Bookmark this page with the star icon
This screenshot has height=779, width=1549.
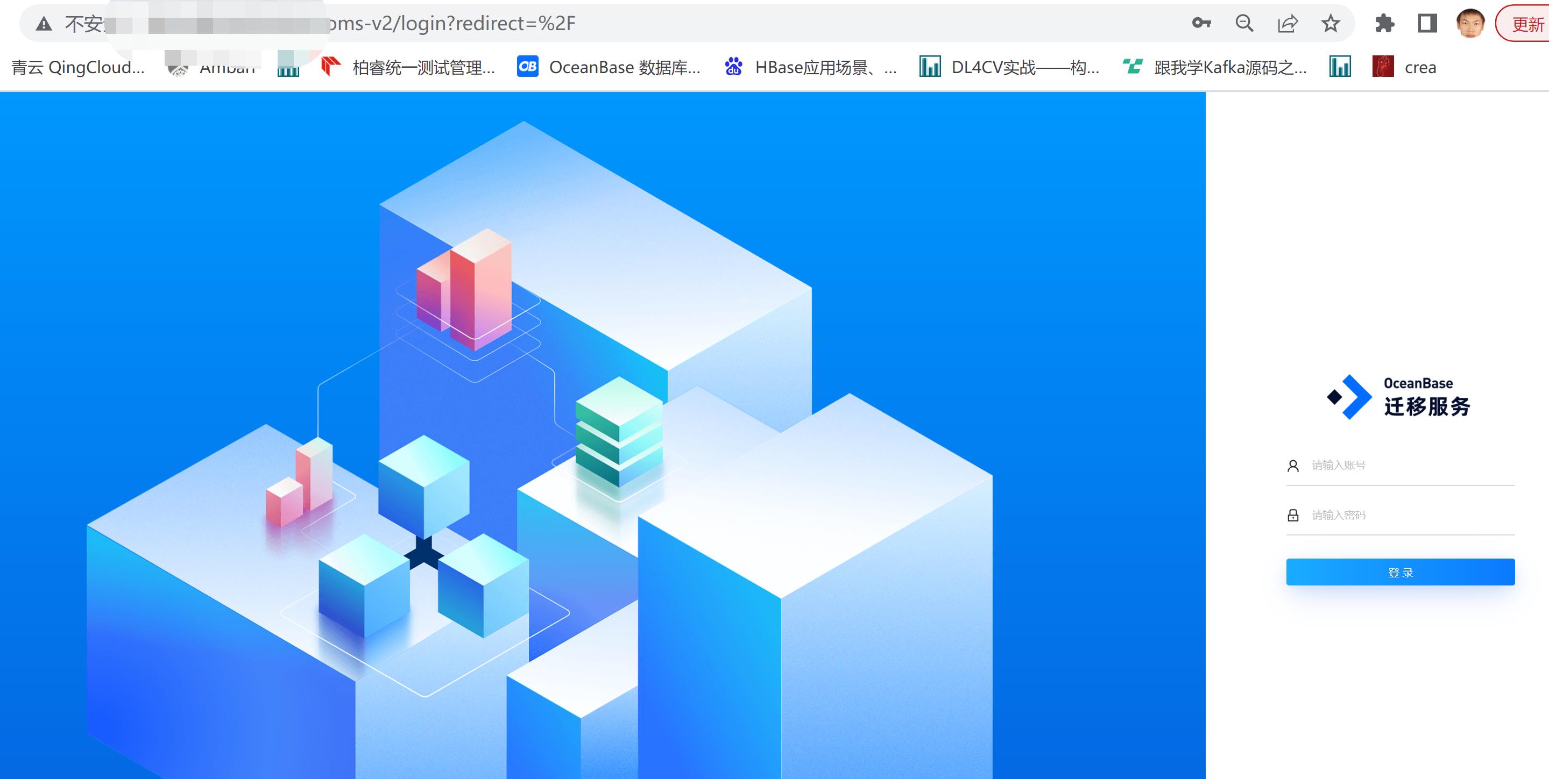coord(1330,24)
